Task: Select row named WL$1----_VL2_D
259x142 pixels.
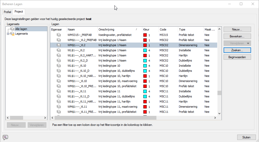Action: pos(134,60)
